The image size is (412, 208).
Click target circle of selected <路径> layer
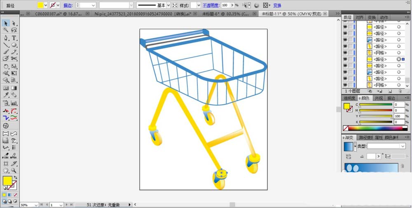tap(399, 59)
